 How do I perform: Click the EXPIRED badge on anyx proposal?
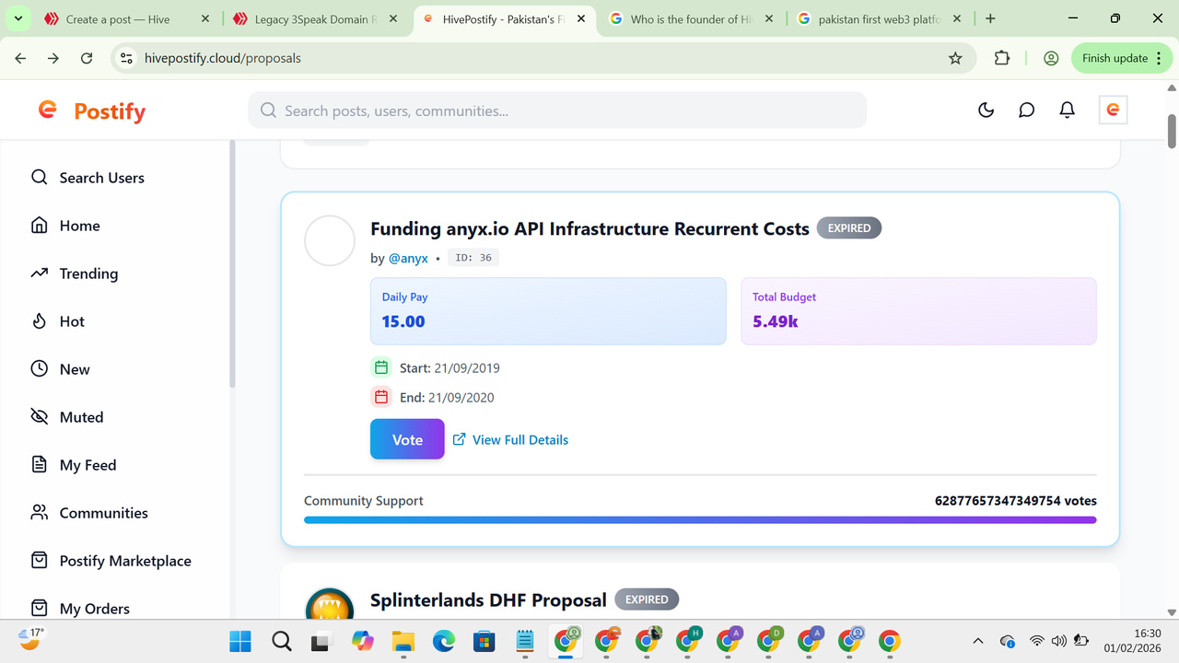pos(849,228)
